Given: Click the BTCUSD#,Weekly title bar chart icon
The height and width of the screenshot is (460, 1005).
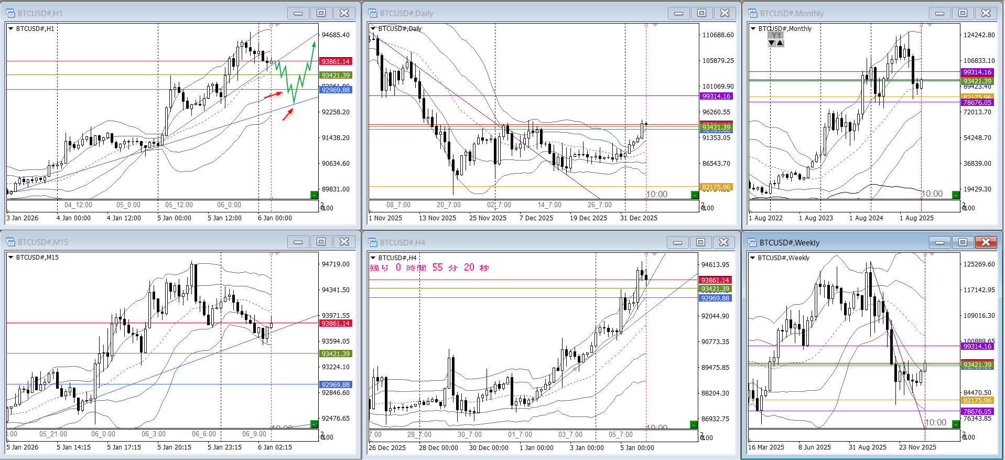Looking at the screenshot, I should point(753,242).
